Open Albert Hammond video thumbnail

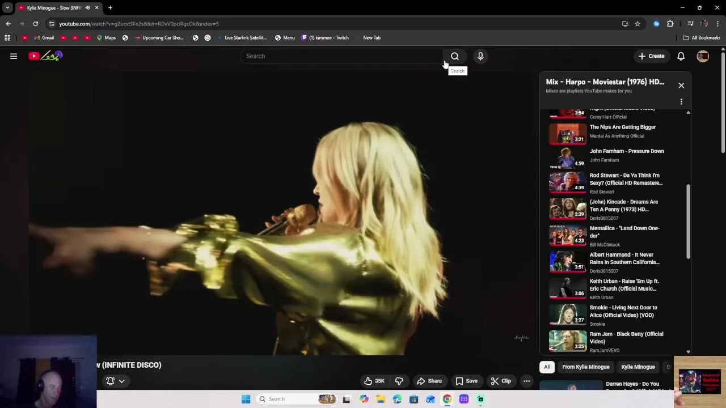pos(568,261)
